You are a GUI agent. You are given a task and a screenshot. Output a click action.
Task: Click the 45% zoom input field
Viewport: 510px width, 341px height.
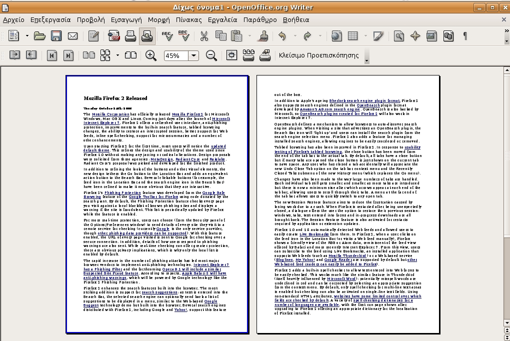(176, 55)
